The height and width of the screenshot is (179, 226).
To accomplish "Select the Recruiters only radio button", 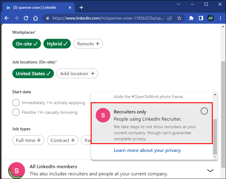I will (x=204, y=111).
